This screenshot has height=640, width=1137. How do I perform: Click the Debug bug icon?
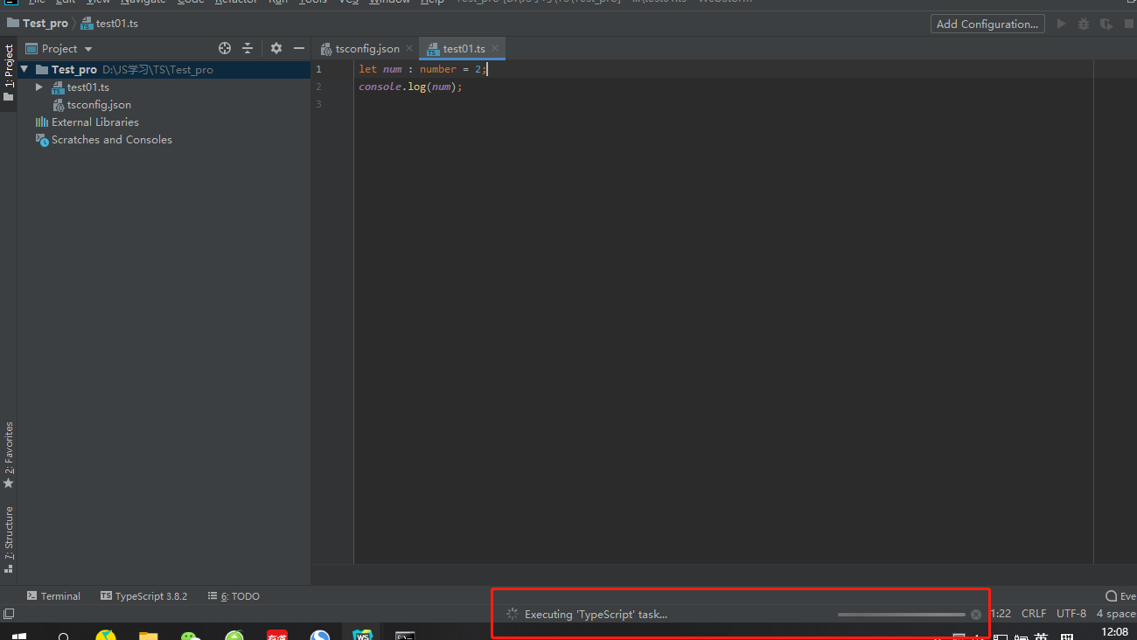1084,24
